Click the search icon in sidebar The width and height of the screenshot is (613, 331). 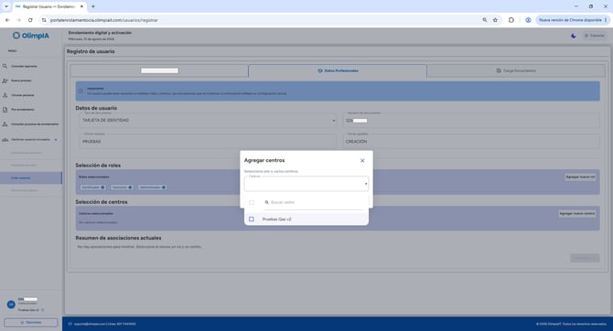pyautogui.click(x=5, y=66)
